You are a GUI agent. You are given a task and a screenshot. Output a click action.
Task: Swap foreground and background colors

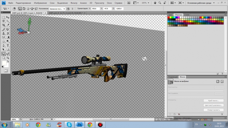coord(8,61)
